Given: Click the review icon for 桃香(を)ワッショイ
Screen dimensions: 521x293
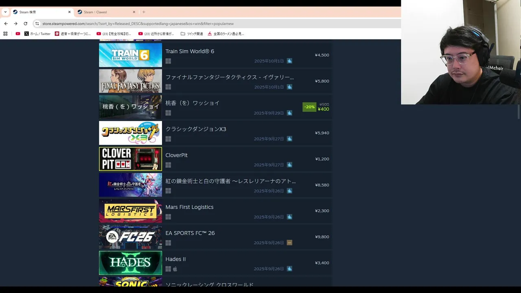Looking at the screenshot, I should (x=289, y=113).
